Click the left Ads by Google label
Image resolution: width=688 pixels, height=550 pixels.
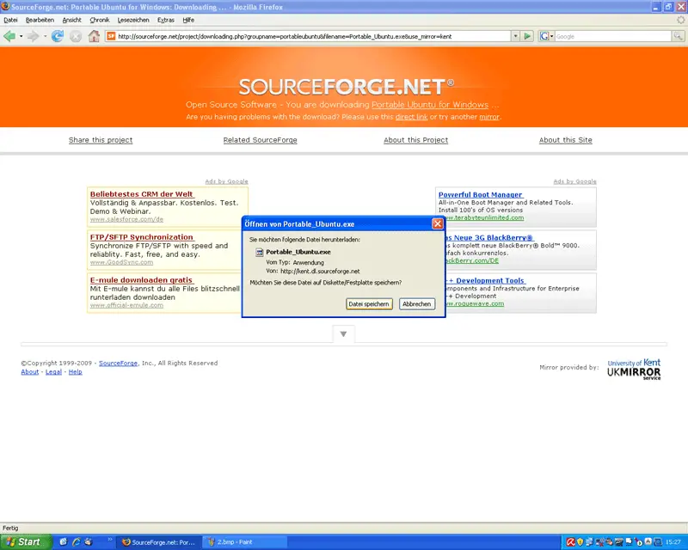pyautogui.click(x=226, y=181)
